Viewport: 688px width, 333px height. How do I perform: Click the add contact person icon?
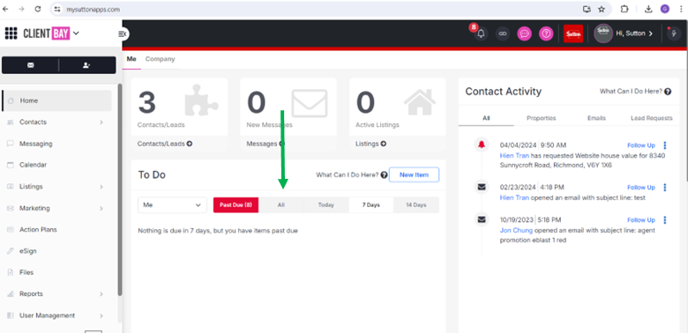tap(86, 65)
